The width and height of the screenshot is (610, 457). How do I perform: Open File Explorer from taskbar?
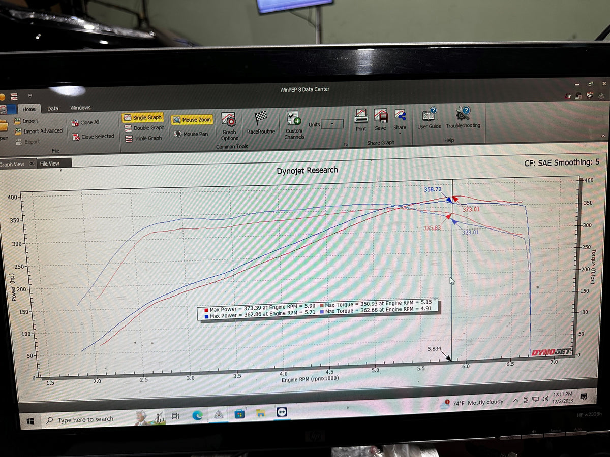pos(261,413)
